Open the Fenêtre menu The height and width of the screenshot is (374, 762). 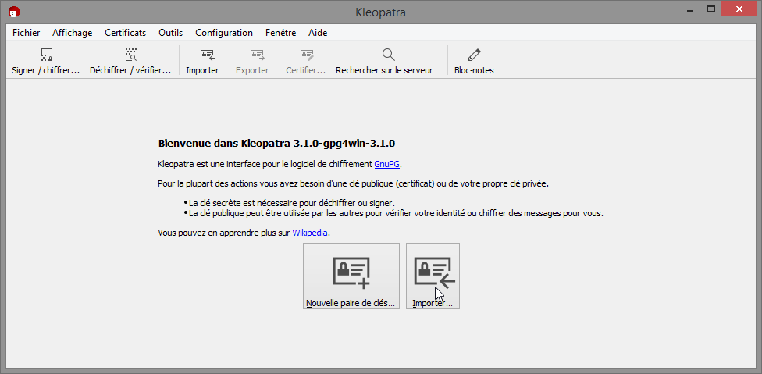pyautogui.click(x=280, y=33)
